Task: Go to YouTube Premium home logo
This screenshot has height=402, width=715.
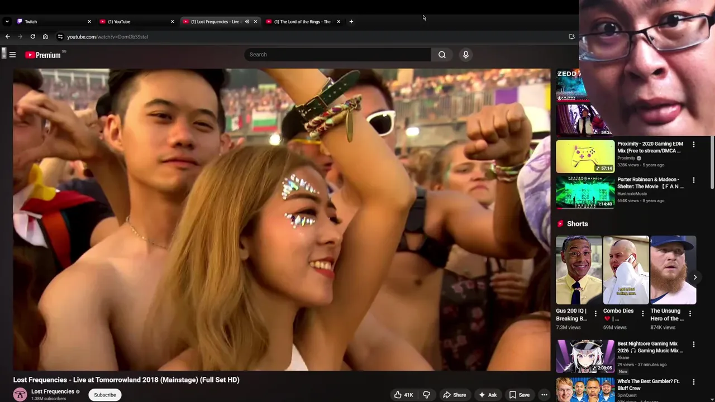Action: 42,55
